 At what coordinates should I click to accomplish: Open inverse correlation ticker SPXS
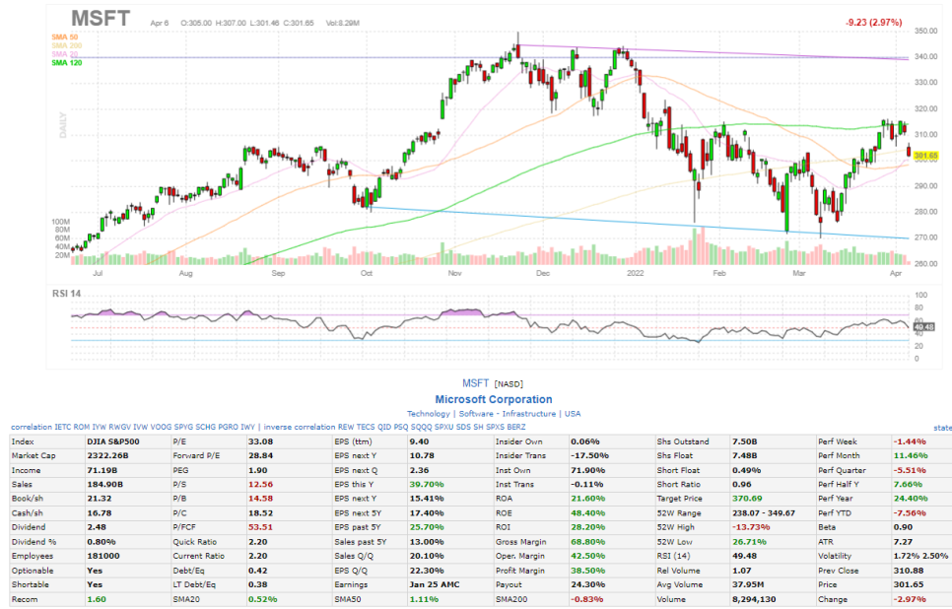point(496,427)
